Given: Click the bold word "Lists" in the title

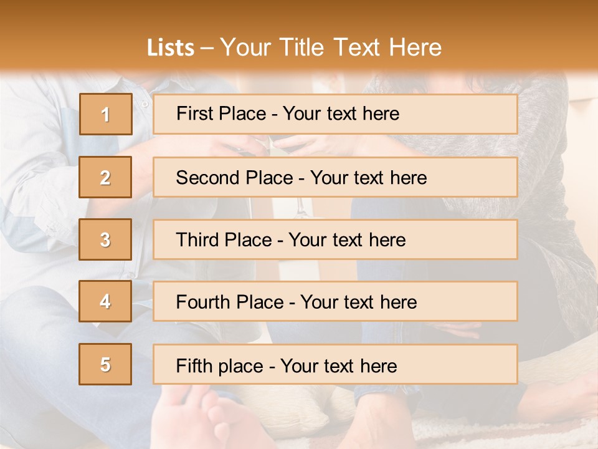Looking at the screenshot, I should coord(170,48).
